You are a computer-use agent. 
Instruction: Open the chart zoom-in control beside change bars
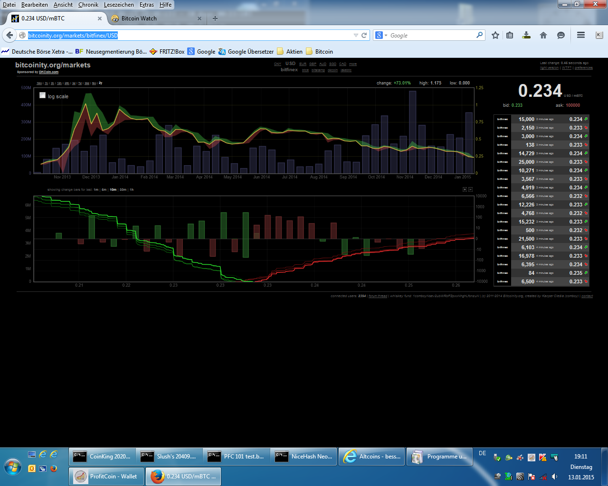[464, 190]
